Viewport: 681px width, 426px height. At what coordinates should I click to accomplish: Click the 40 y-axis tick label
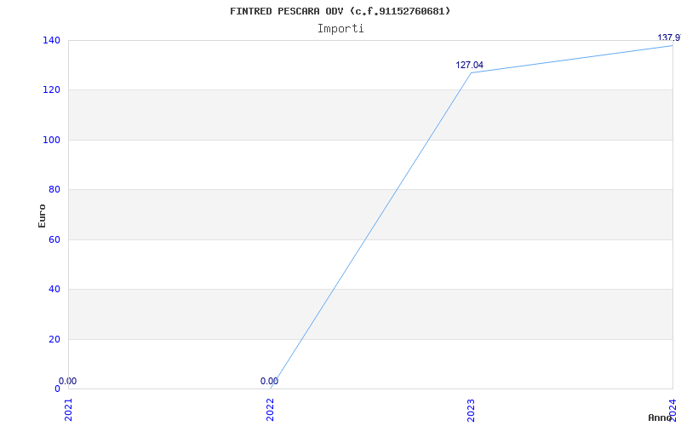53,290
